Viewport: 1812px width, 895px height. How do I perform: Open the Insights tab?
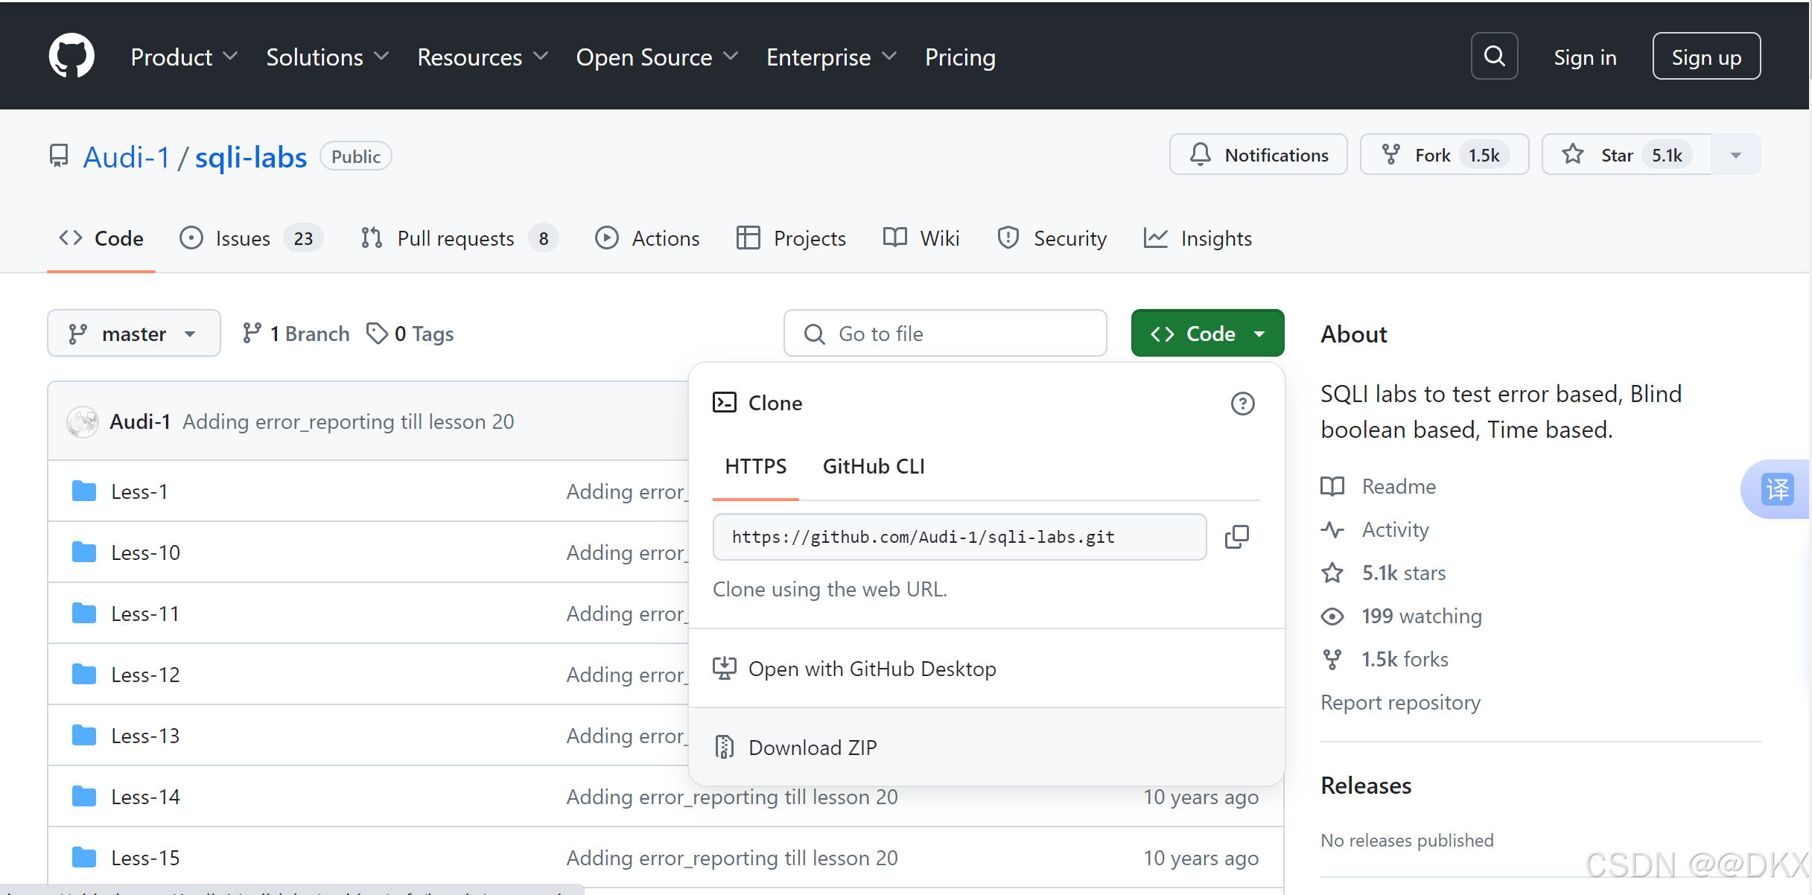1198,238
